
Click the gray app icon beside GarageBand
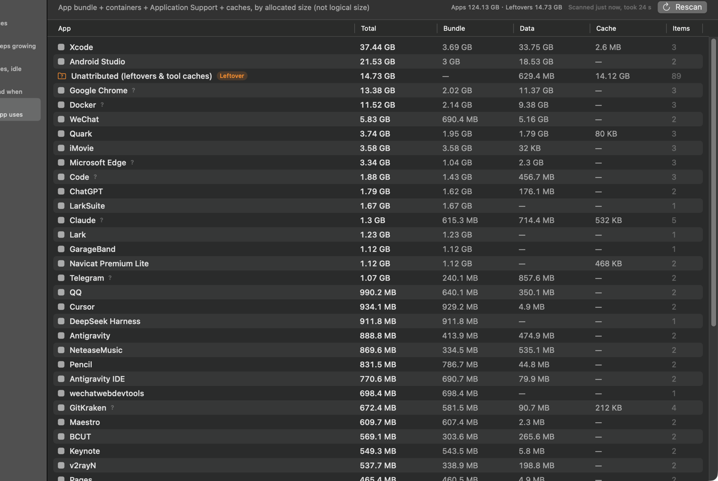pyautogui.click(x=61, y=249)
